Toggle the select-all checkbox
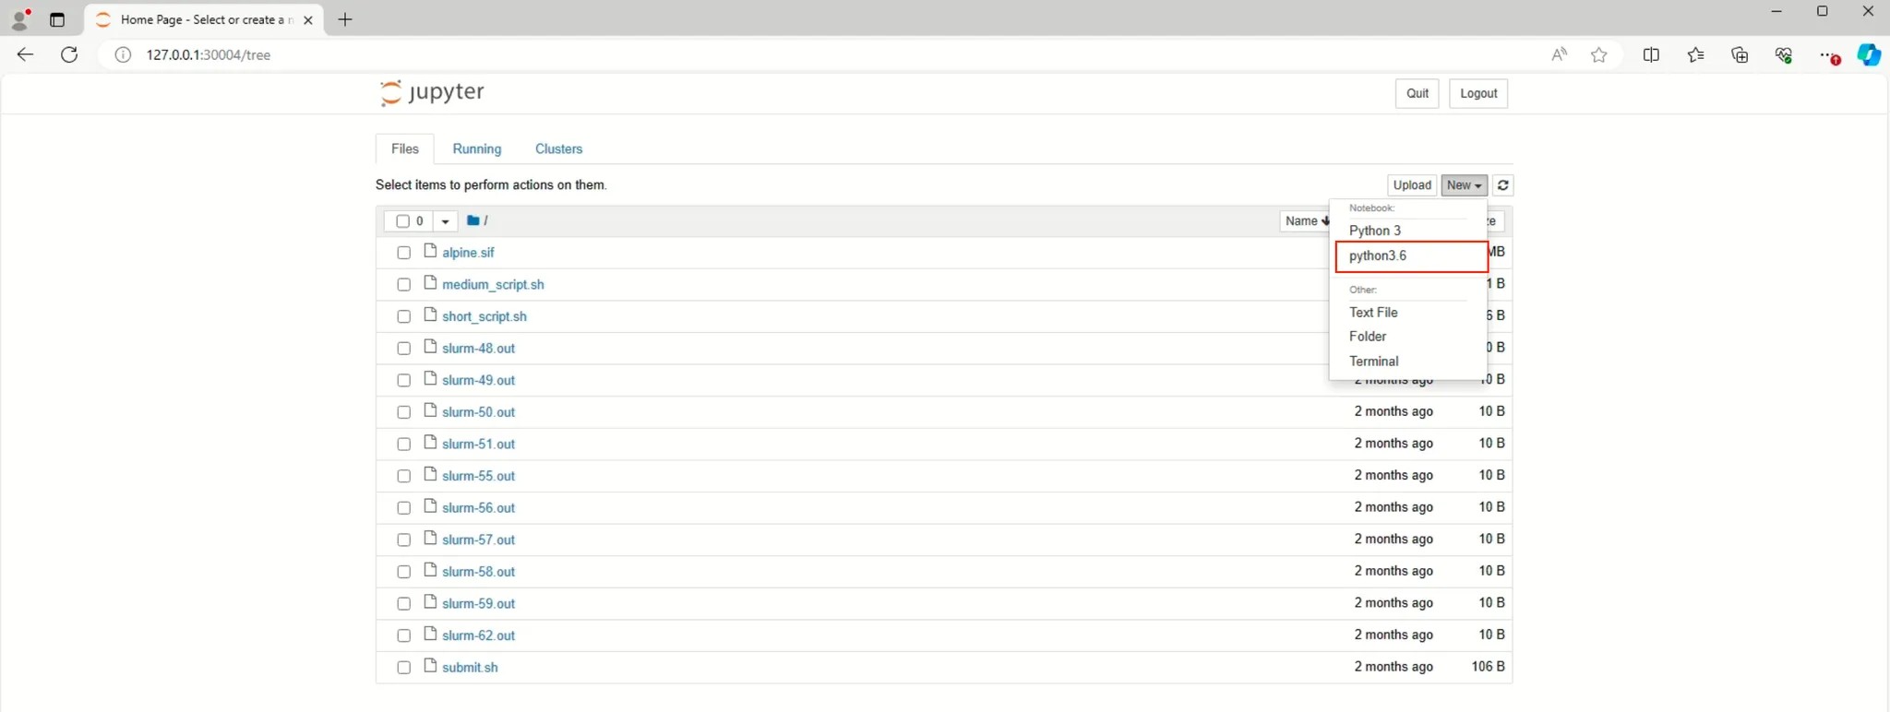 (x=402, y=221)
